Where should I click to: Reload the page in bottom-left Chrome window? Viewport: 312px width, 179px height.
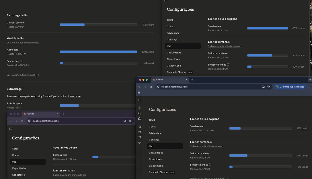(22, 121)
